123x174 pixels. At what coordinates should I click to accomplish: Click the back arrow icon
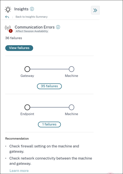point(7,17)
